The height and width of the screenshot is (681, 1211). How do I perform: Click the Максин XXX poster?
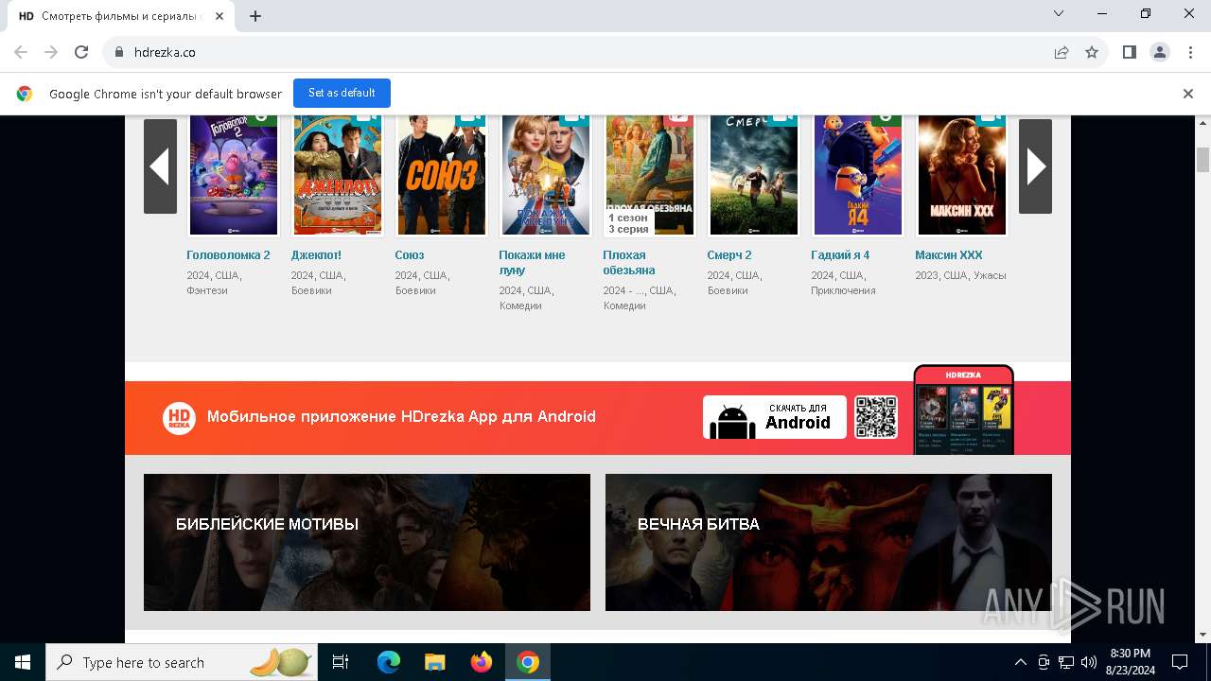click(962, 175)
